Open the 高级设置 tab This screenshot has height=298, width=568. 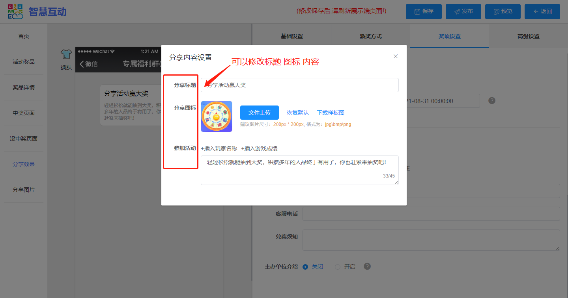pyautogui.click(x=528, y=36)
